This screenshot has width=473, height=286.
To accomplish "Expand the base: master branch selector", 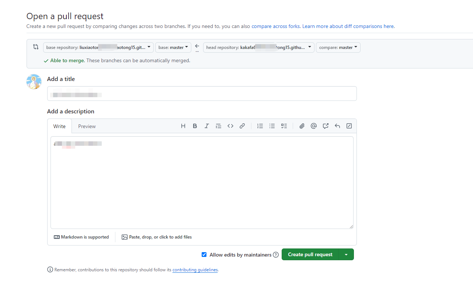I will [173, 47].
